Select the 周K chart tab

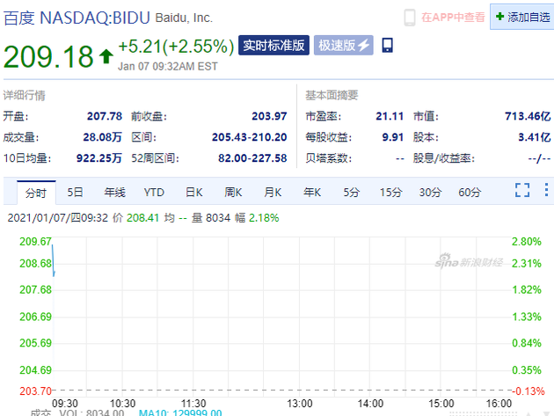tap(233, 193)
